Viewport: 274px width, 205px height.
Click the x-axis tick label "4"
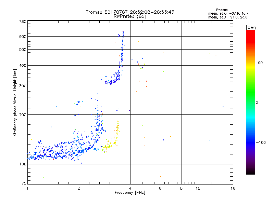click(130, 188)
